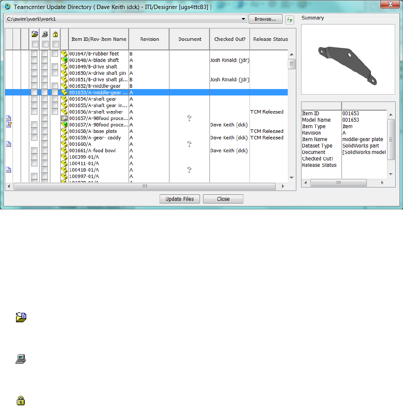Click the Update Files button
Image resolution: width=403 pixels, height=406 pixels.
179,199
